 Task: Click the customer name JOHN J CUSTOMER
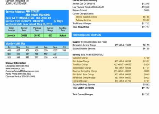tap(16, 3)
